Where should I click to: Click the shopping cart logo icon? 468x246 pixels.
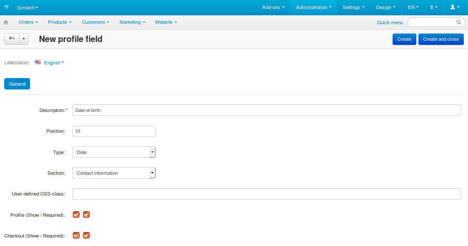pyautogui.click(x=7, y=7)
